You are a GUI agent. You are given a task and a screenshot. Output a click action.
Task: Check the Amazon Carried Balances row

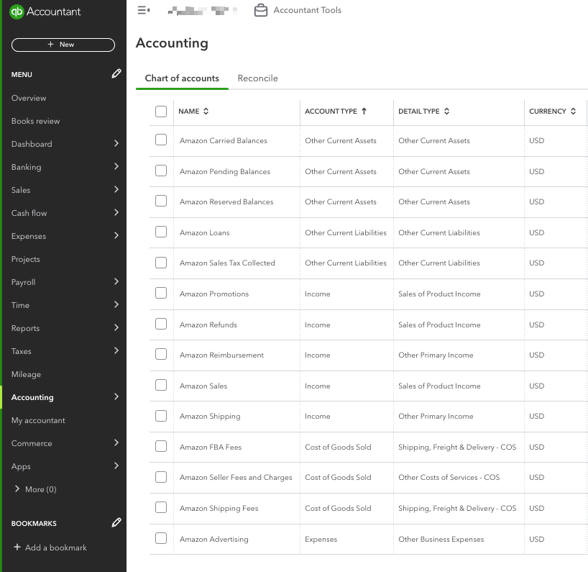pyautogui.click(x=161, y=140)
